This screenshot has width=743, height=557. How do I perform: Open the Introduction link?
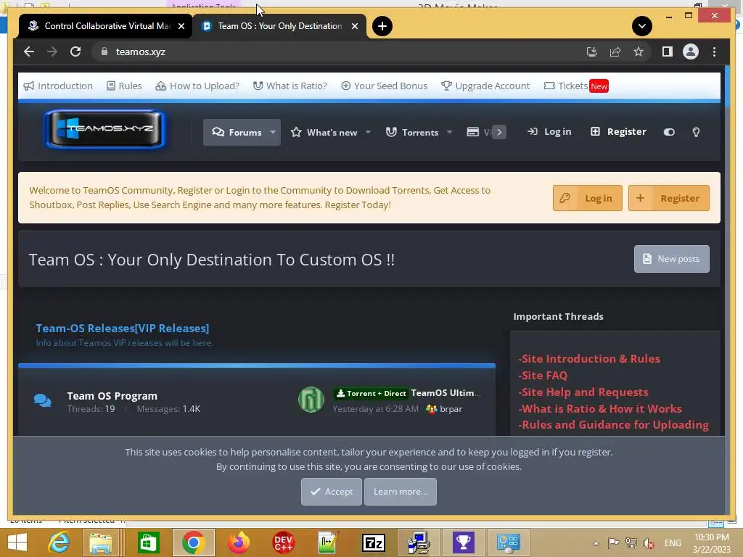point(58,86)
